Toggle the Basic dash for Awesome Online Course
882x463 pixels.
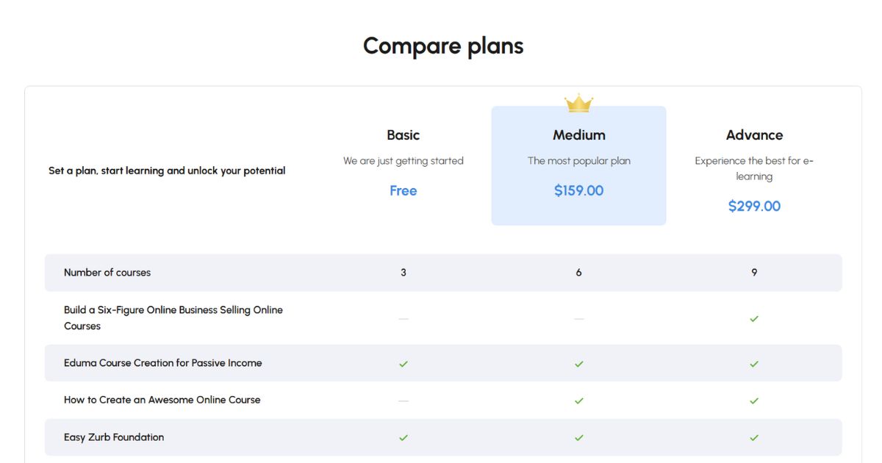click(403, 400)
